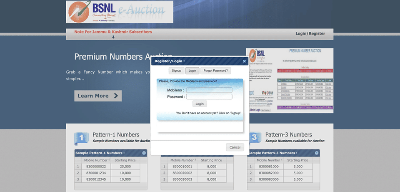Sort Pattern-3 table by Mobile Number

269,160
